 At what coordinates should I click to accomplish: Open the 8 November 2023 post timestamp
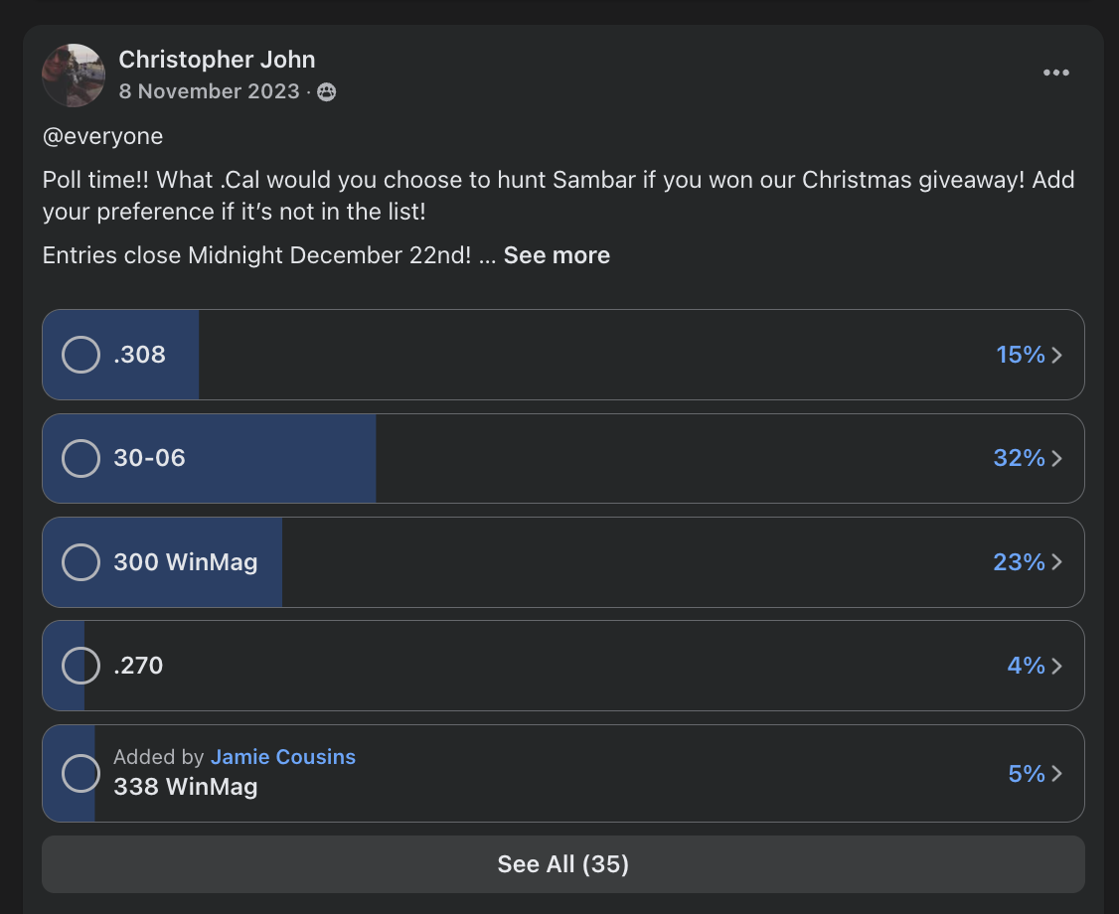point(209,91)
